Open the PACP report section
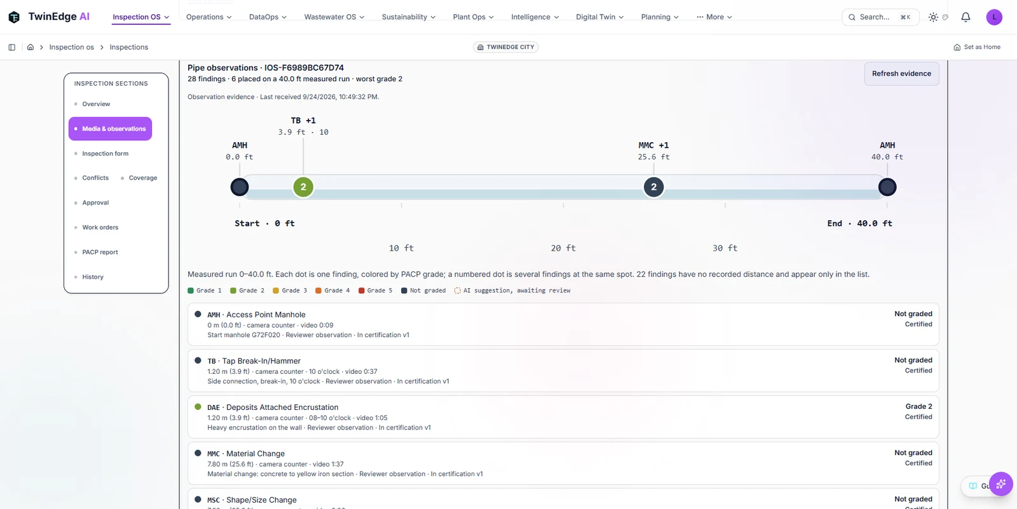Viewport: 1017px width, 509px height. point(100,252)
